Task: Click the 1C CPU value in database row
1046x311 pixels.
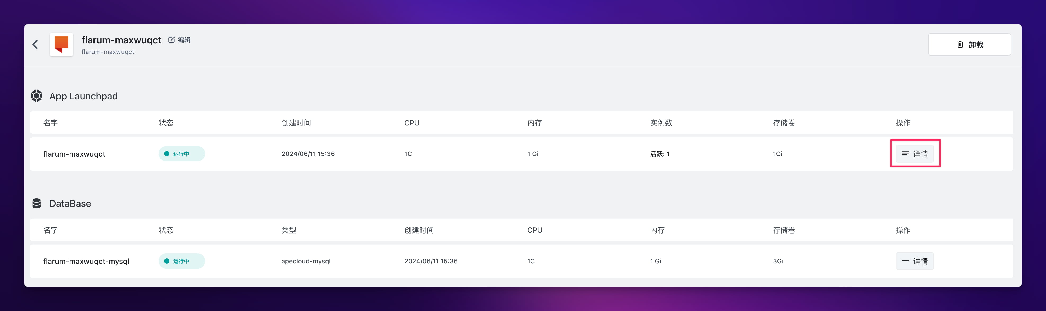Action: [x=531, y=261]
